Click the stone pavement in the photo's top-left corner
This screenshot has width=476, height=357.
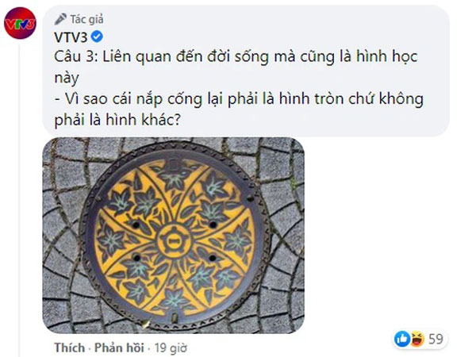coord(59,152)
